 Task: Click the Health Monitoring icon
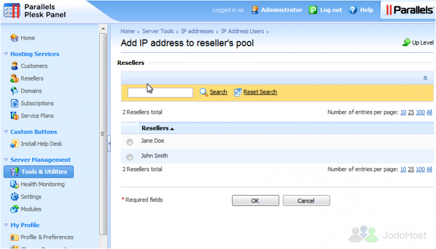15,184
